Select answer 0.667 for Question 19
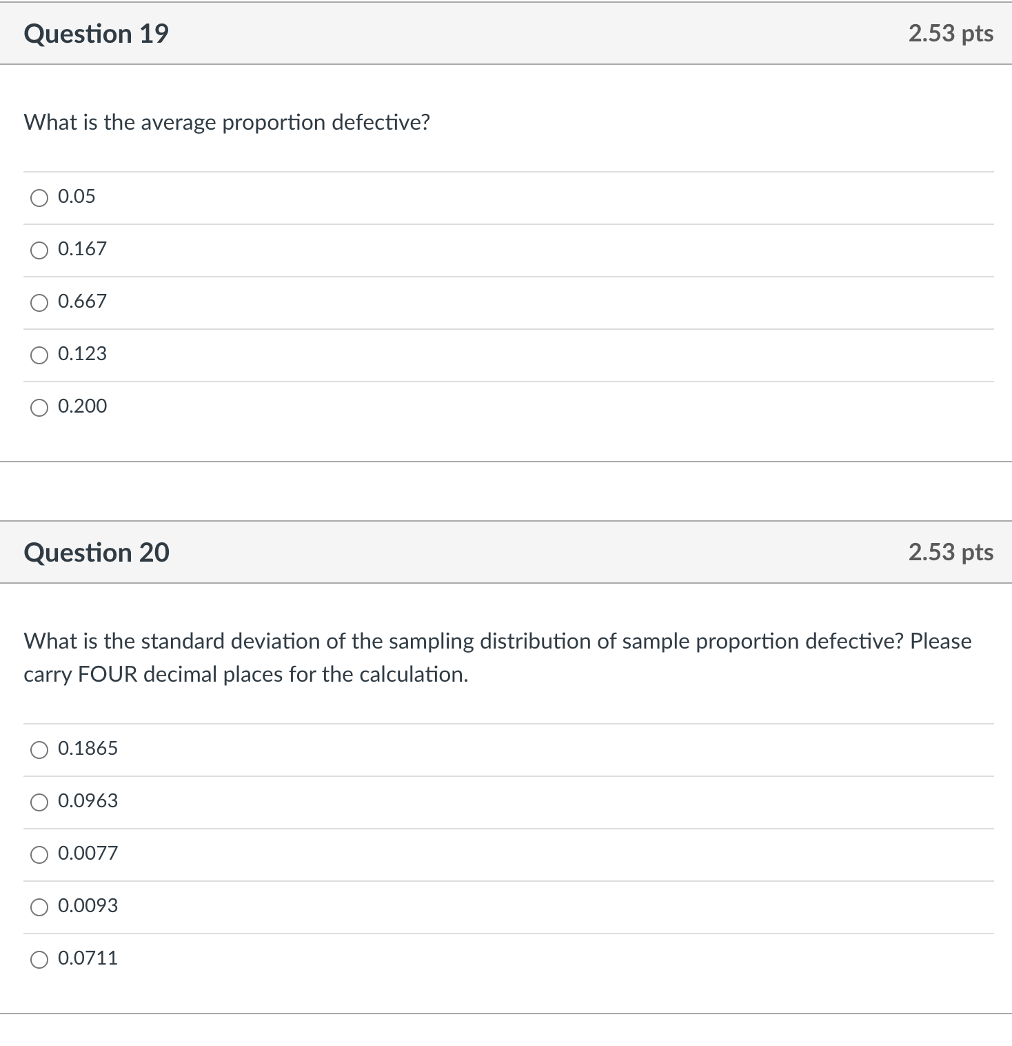Screen dimensions: 1012x1046 pyautogui.click(x=39, y=302)
